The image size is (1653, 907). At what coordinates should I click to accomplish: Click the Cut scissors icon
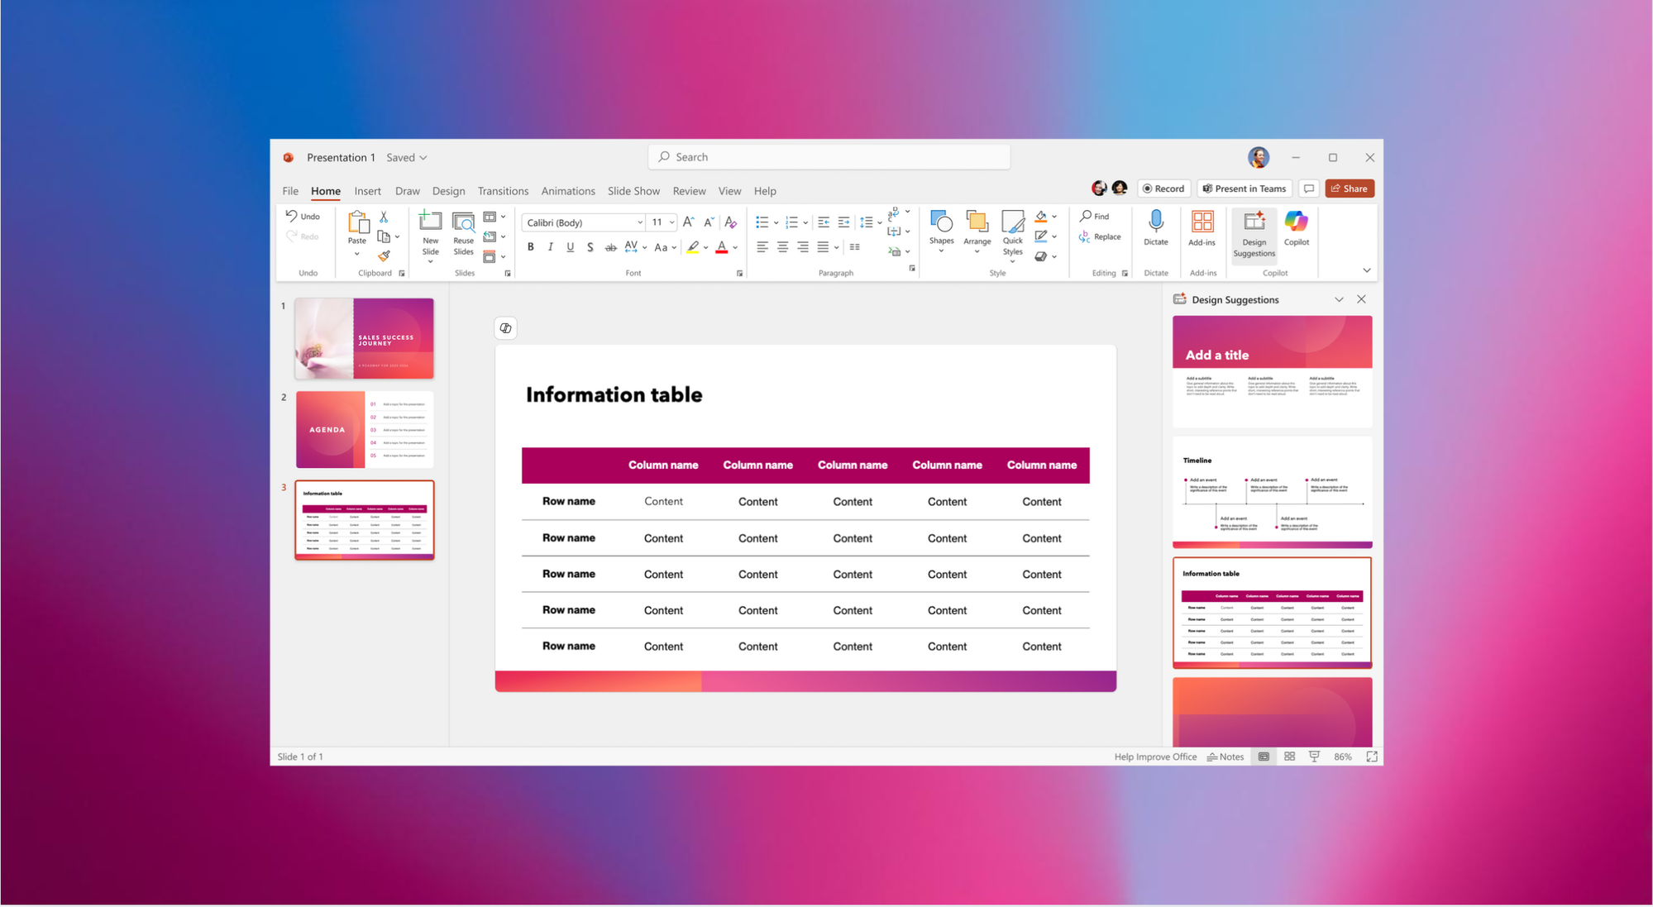coord(384,217)
